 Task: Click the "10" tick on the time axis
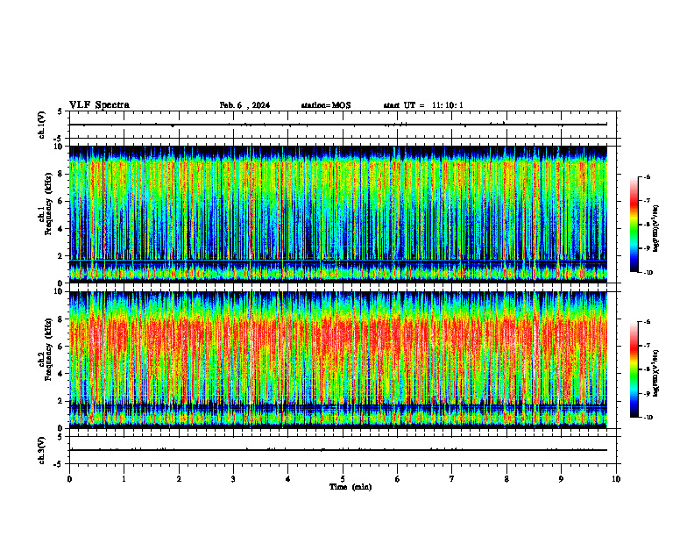(x=616, y=479)
